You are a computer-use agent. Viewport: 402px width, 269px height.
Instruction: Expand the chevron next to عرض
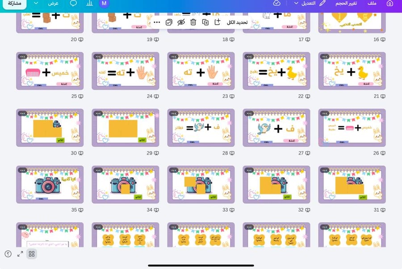[x=36, y=3]
